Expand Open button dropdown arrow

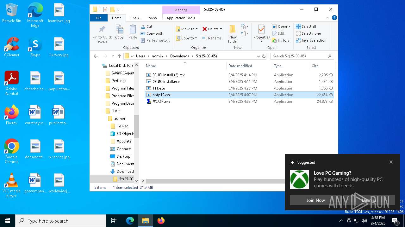[289, 26]
